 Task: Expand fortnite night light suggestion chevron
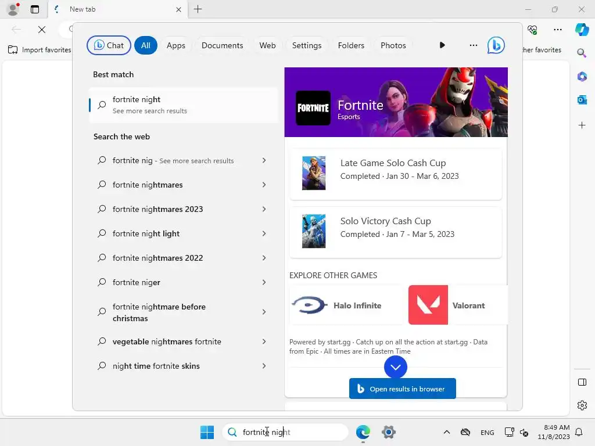tap(264, 233)
